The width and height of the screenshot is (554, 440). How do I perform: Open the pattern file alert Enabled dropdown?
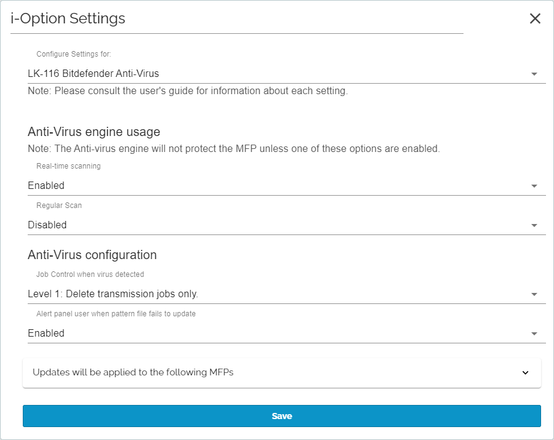pos(286,333)
